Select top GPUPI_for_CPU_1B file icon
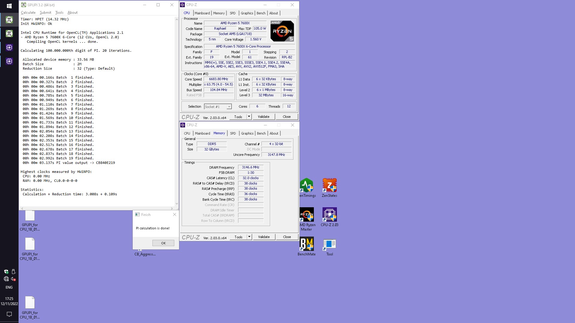Viewport: 575px width, 323px height. click(30, 221)
